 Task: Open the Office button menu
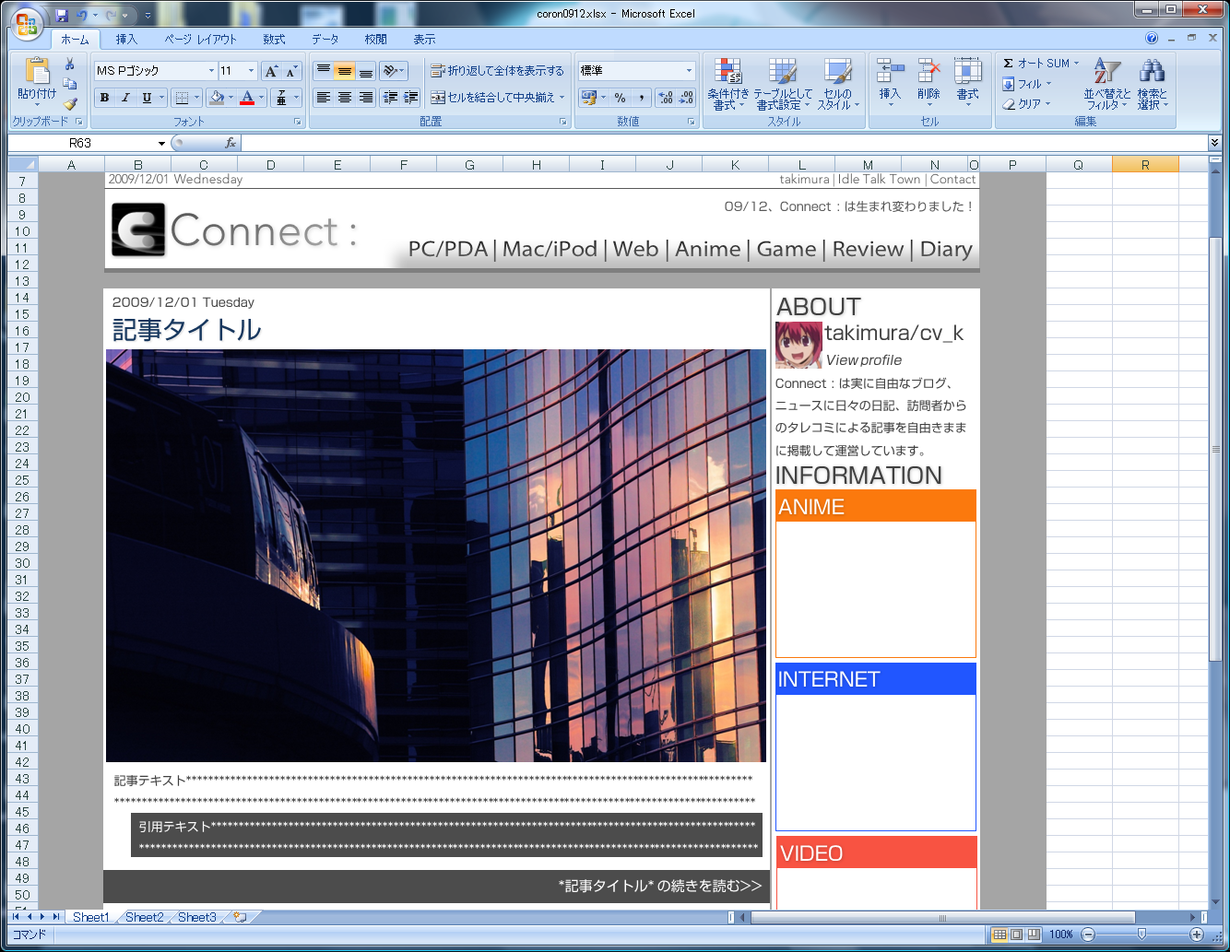tap(27, 24)
